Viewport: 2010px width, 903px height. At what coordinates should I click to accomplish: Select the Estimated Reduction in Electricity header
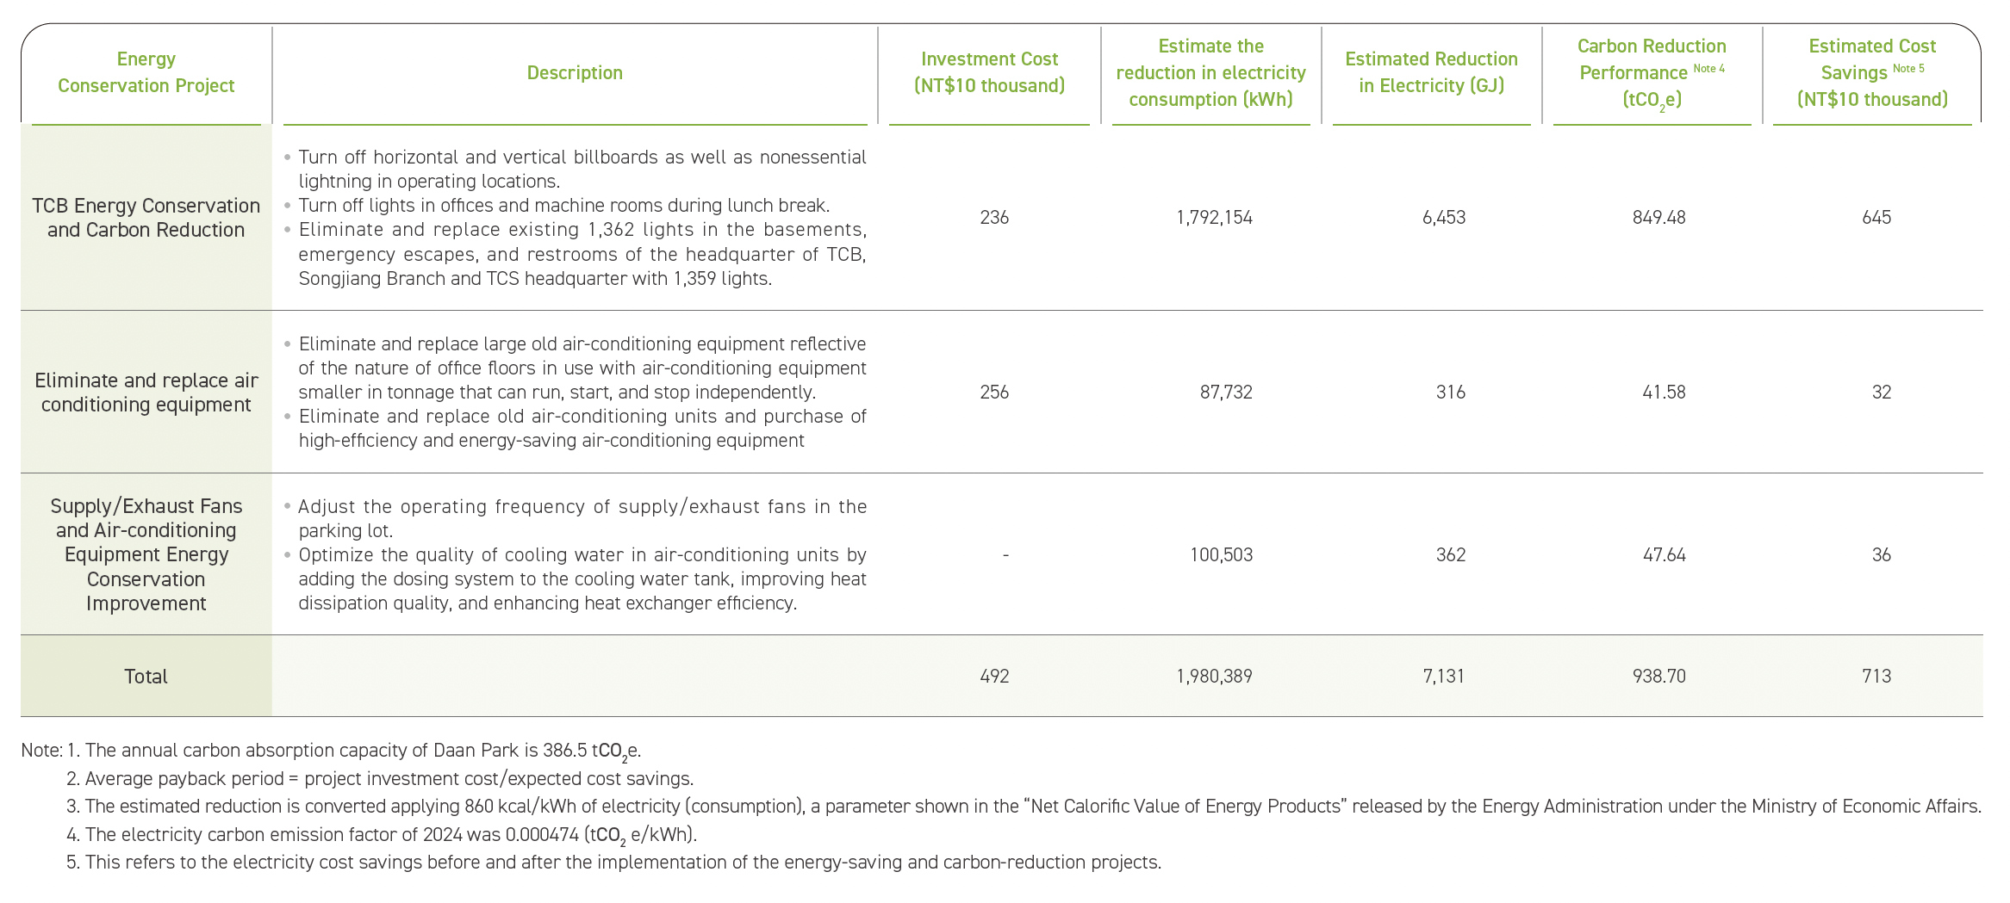click(x=1431, y=72)
